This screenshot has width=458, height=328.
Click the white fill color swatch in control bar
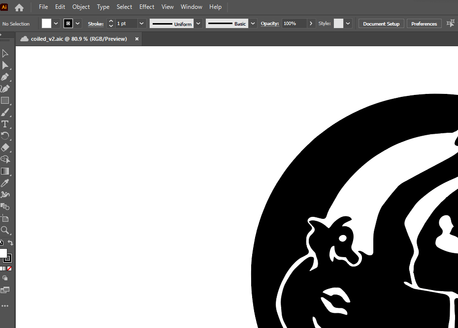click(46, 24)
